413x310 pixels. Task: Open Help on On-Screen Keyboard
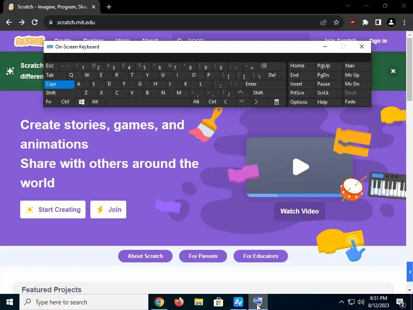tap(329, 102)
